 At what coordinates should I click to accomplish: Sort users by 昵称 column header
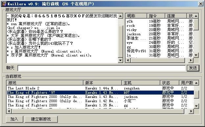click(136, 16)
